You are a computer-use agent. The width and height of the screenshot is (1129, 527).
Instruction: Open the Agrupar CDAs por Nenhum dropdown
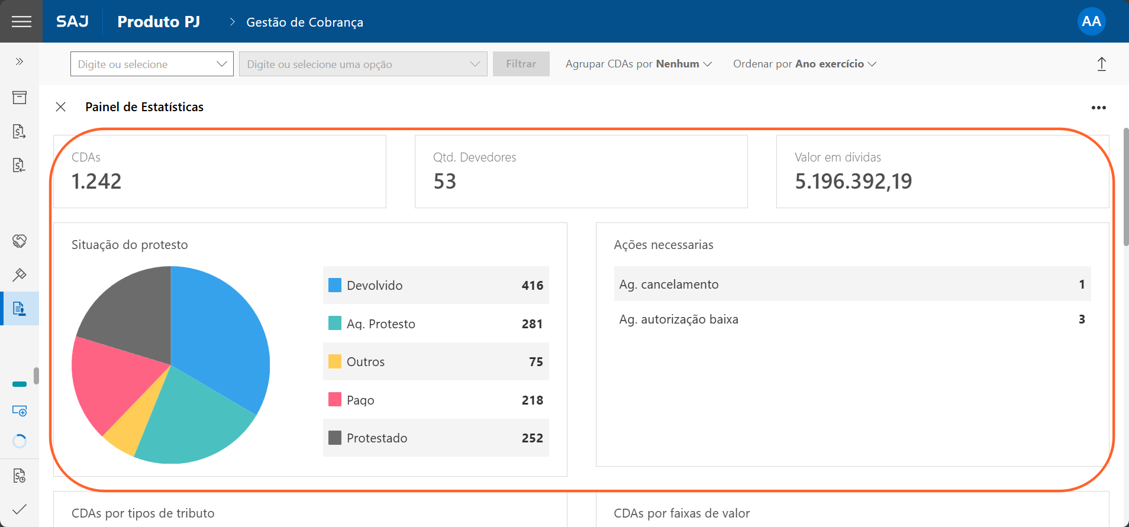pos(638,64)
